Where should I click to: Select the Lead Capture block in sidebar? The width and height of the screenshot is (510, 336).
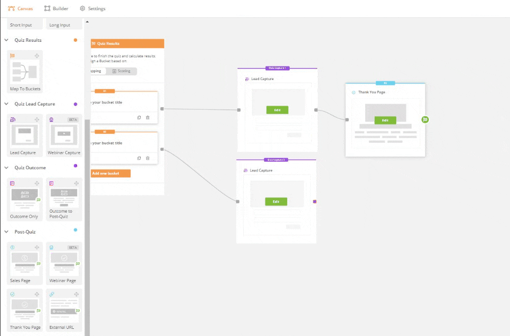[25, 136]
